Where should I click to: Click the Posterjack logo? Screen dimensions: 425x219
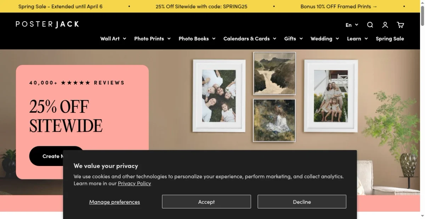point(47,24)
